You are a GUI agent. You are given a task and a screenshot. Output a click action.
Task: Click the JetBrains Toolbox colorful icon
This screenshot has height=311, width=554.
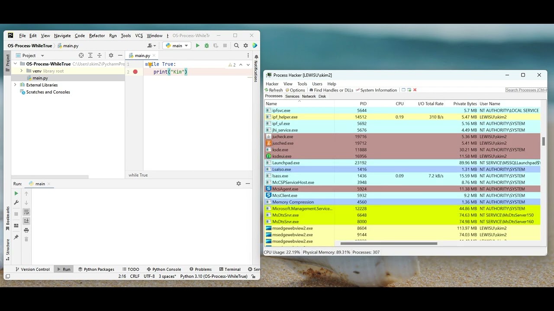point(255,45)
